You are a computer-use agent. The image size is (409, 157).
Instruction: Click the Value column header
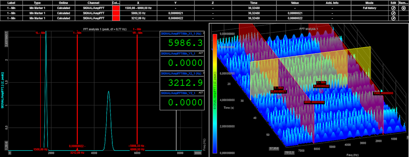coord(295,3)
